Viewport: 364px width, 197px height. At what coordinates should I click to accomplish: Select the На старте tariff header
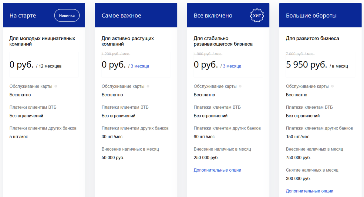23,15
